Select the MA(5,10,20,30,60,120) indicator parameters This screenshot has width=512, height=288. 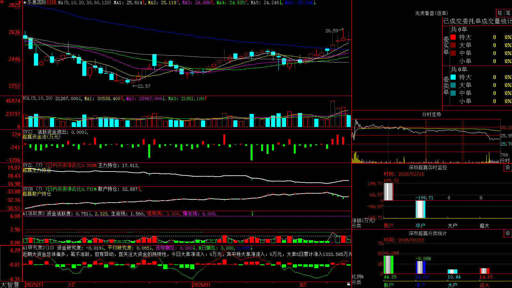coord(84,3)
